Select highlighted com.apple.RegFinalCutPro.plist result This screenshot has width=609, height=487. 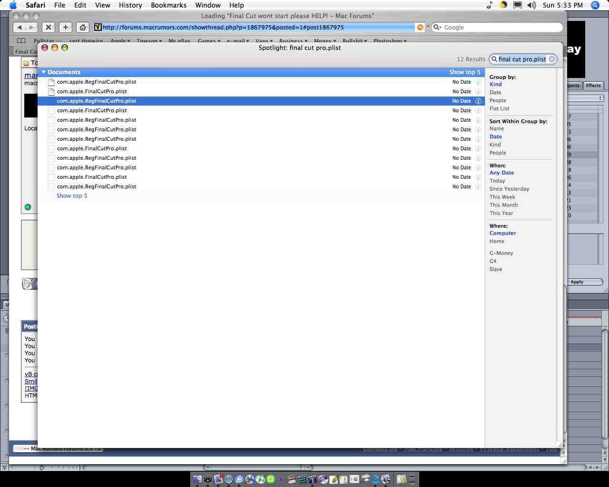pyautogui.click(x=261, y=101)
